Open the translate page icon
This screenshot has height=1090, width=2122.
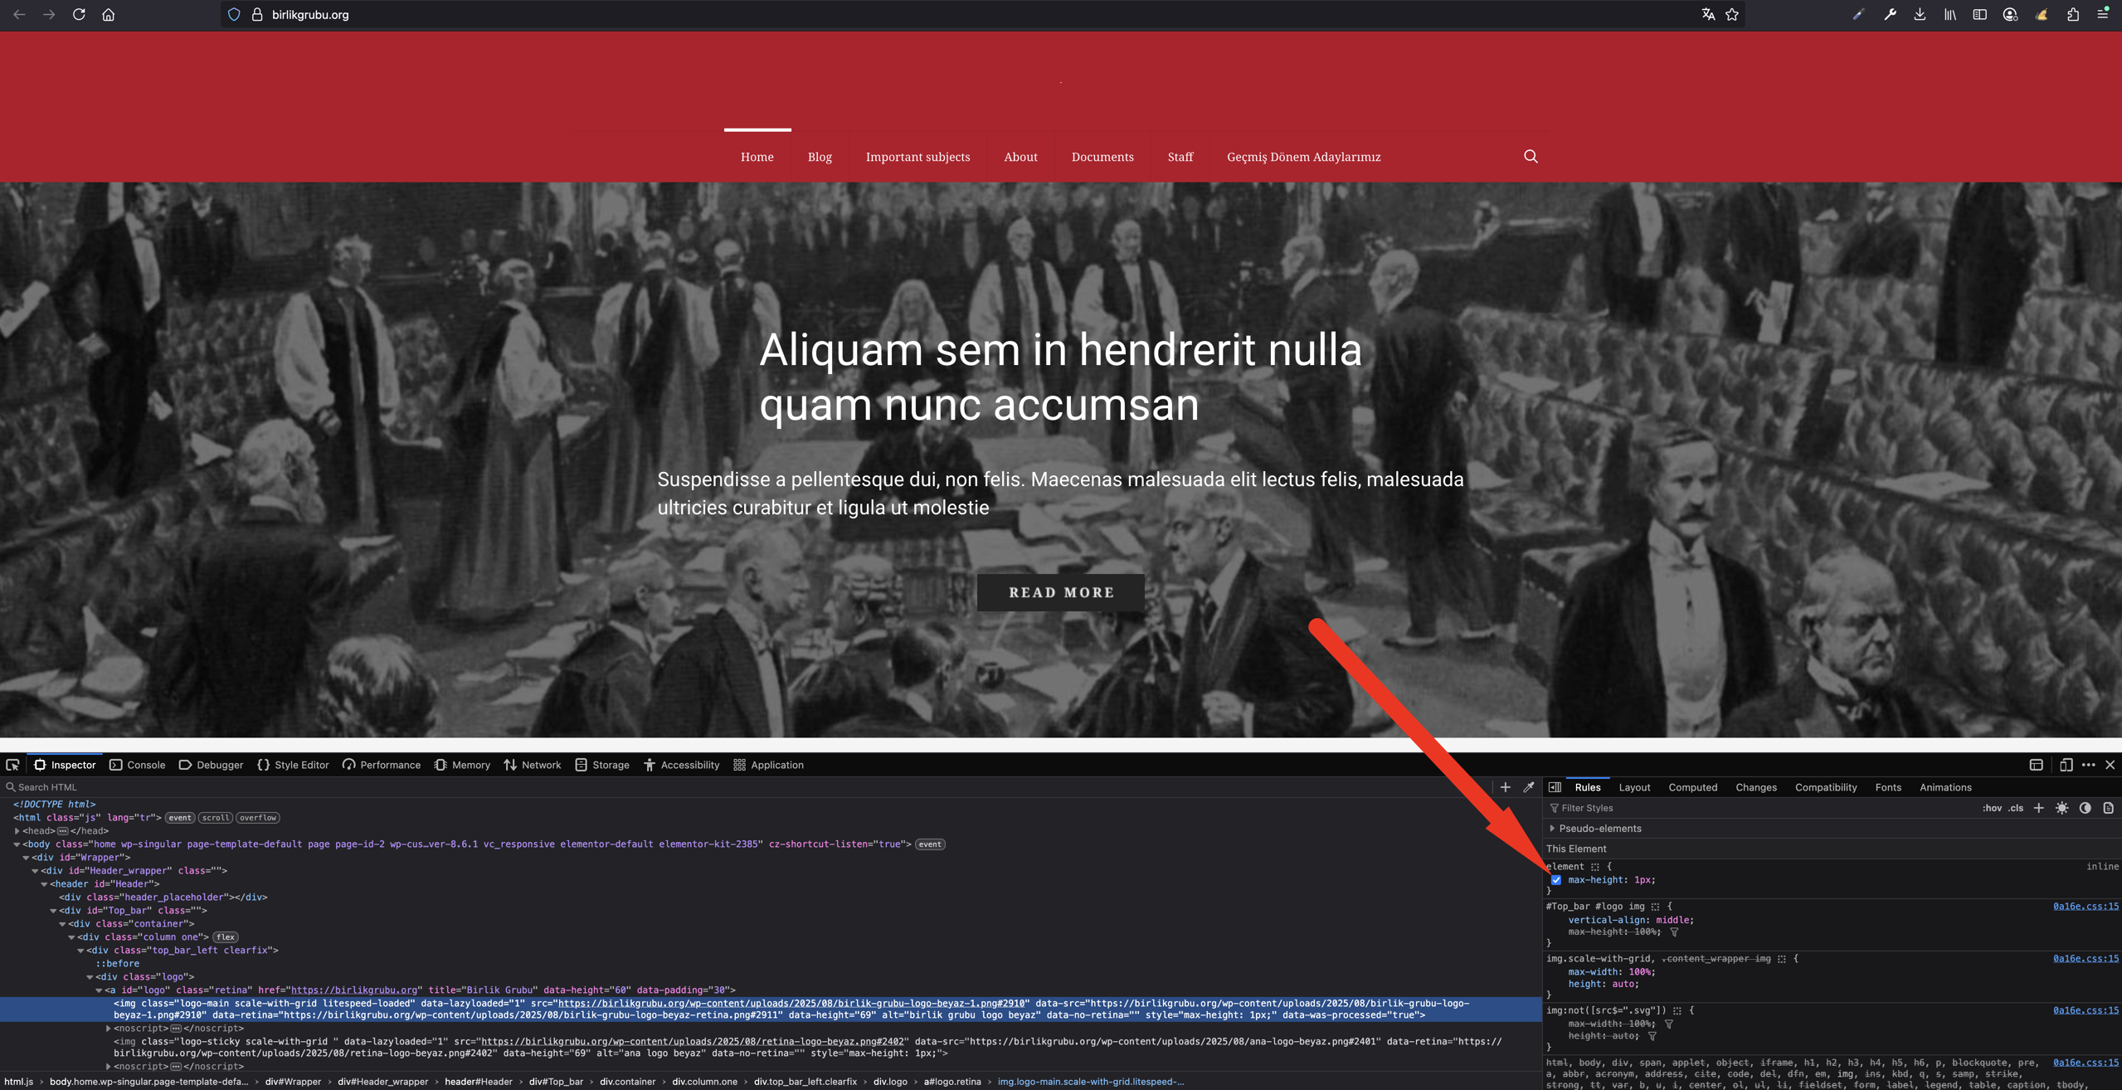pos(1708,14)
